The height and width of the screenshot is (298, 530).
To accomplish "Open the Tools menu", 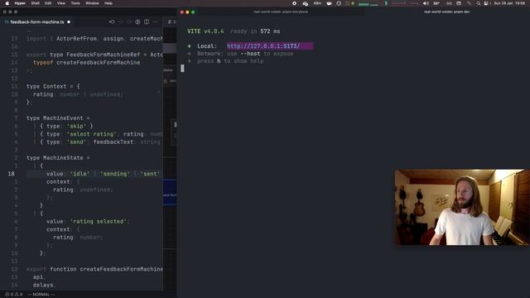I will pyautogui.click(x=75, y=3).
